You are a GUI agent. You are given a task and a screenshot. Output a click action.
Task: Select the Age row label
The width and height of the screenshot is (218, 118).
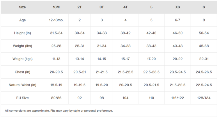coord(22,20)
